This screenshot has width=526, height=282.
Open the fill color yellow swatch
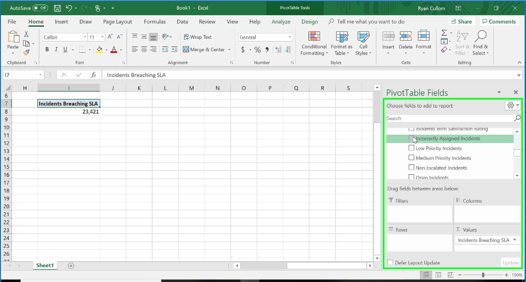point(99,50)
